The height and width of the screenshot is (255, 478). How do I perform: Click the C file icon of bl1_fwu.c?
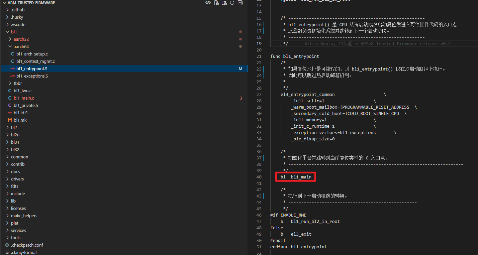click(10, 91)
